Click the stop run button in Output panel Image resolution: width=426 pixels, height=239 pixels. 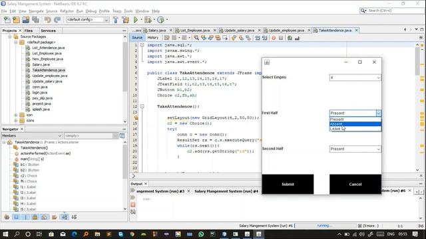pyautogui.click(x=133, y=204)
